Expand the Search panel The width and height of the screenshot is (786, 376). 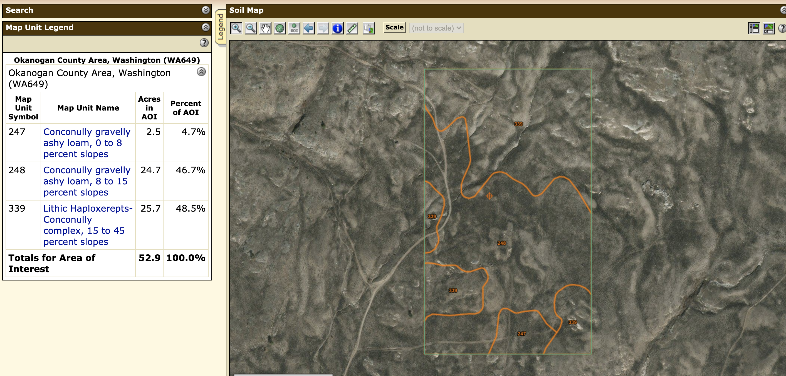click(x=206, y=10)
